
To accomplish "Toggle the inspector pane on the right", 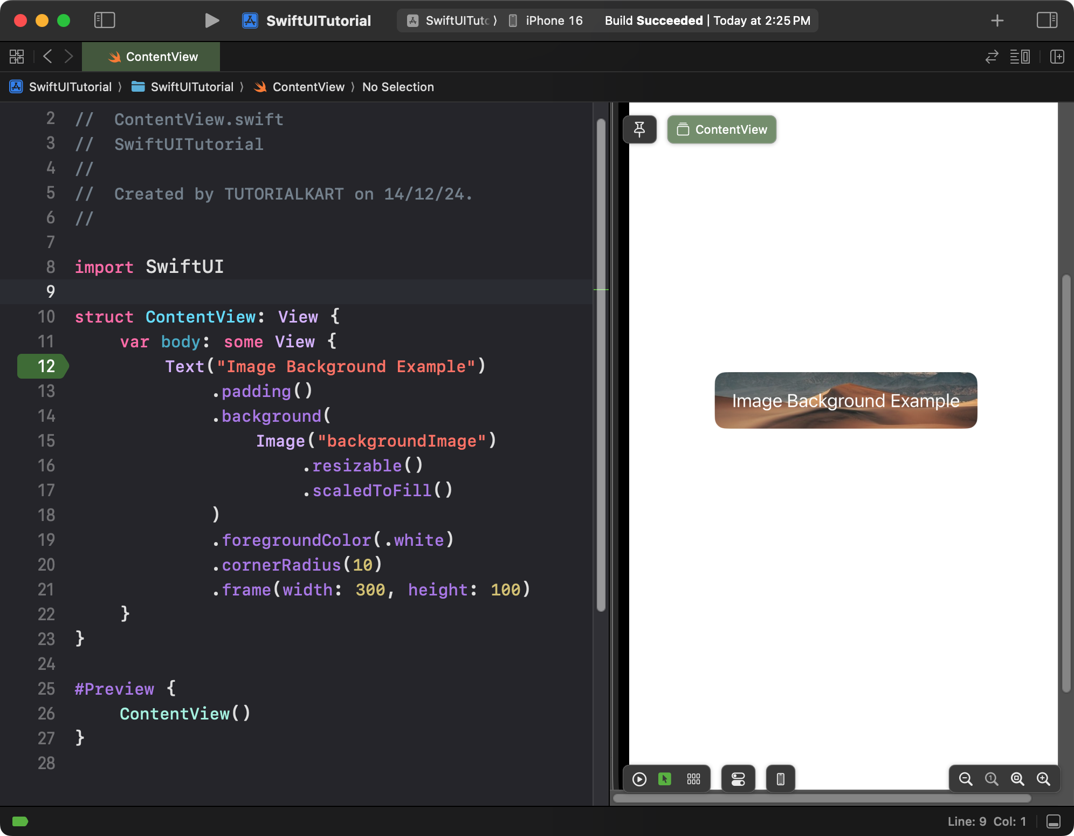I will (1048, 20).
